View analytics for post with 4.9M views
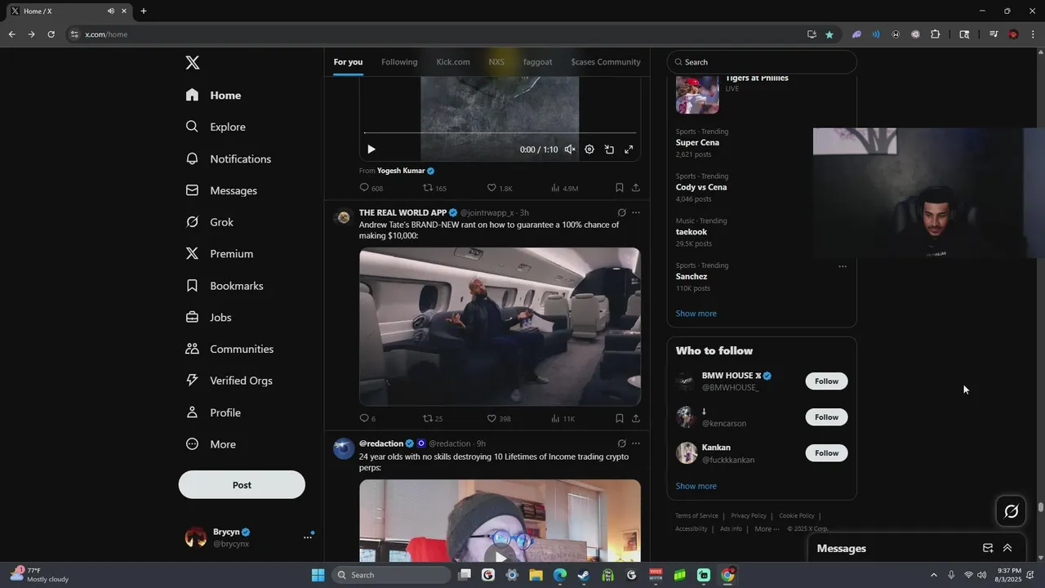The image size is (1045, 588). tap(564, 188)
